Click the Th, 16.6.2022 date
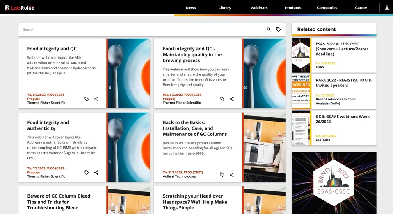This screenshot has width=393, height=214. [x=325, y=63]
